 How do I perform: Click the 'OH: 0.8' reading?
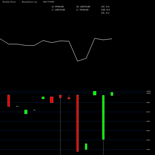[105, 10]
